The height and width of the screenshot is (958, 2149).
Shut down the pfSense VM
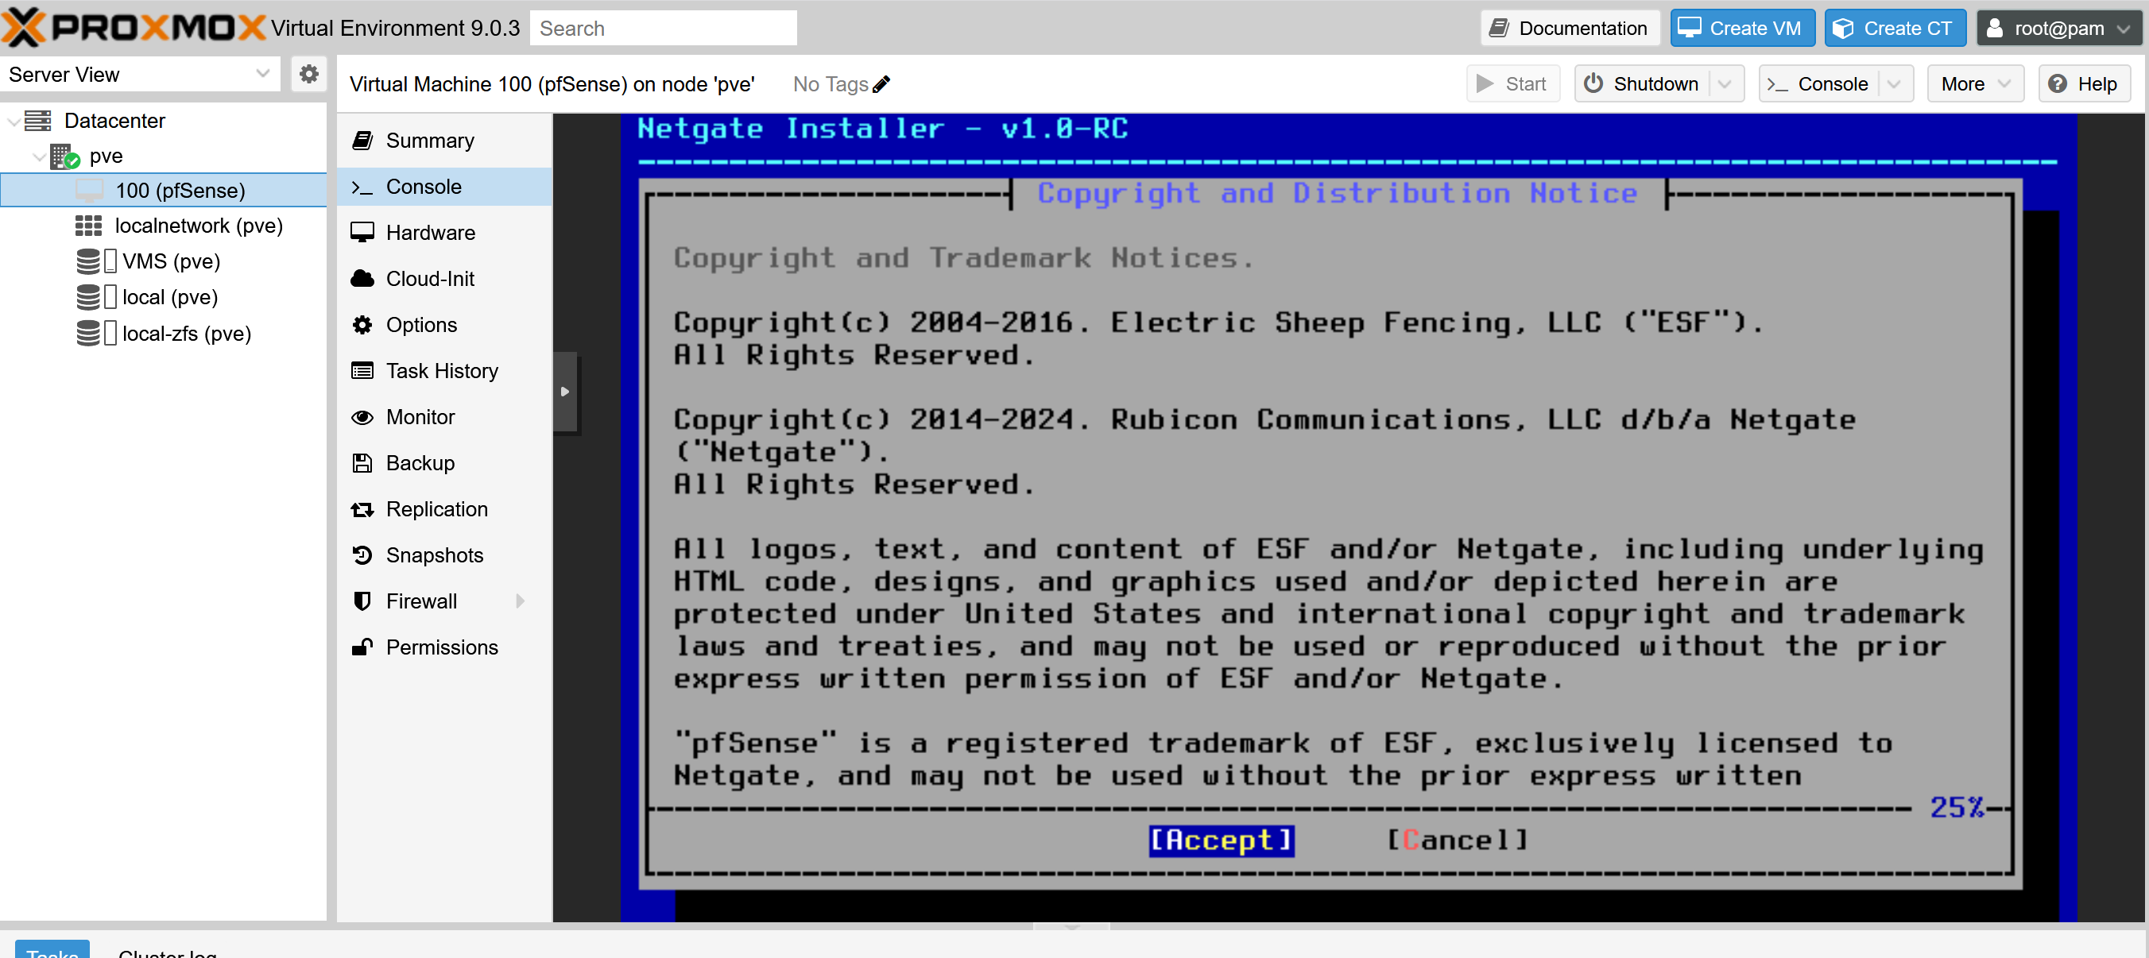click(1643, 84)
